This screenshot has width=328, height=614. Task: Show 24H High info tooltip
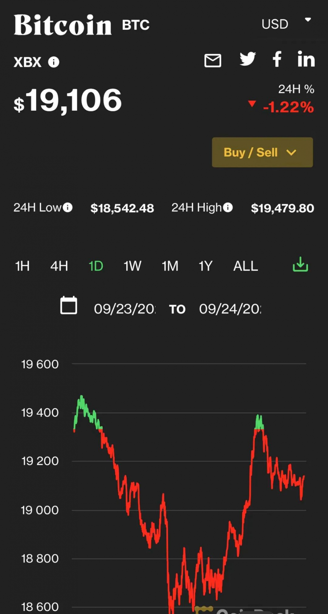(x=228, y=207)
